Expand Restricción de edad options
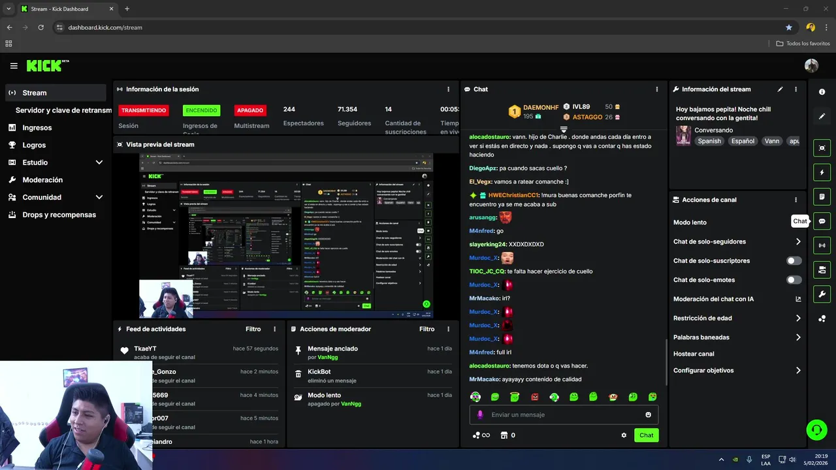 [x=798, y=319]
